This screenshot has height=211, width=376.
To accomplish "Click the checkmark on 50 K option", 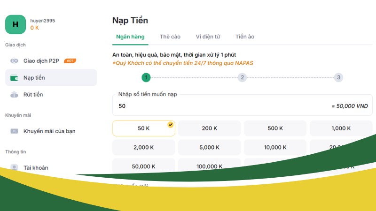I will 170,125.
